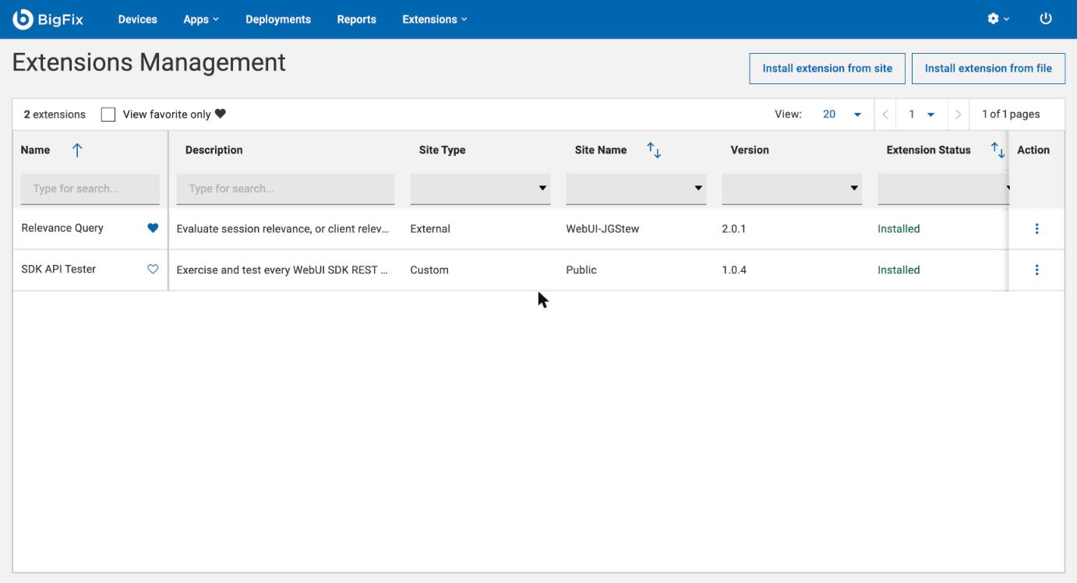Click Install extension from site button
This screenshot has width=1077, height=583.
click(x=828, y=69)
